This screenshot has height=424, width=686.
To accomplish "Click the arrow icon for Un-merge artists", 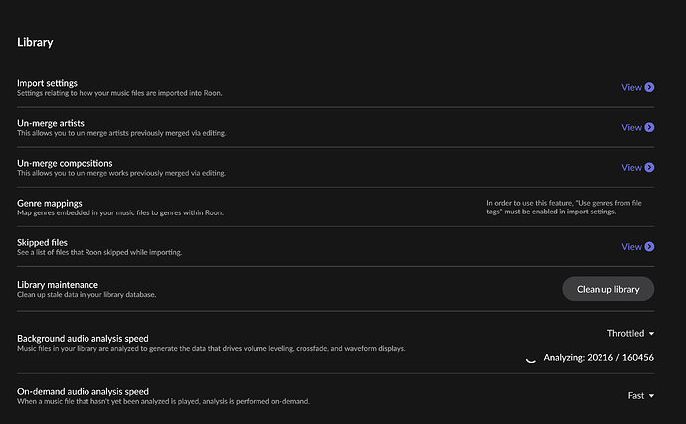I will pyautogui.click(x=649, y=127).
